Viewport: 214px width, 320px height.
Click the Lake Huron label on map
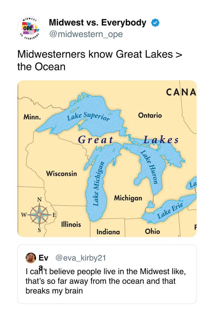150,167
